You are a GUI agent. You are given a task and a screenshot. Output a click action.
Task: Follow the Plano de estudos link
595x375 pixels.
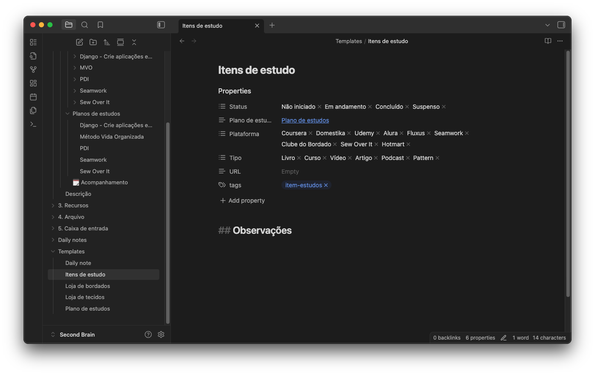coord(305,120)
